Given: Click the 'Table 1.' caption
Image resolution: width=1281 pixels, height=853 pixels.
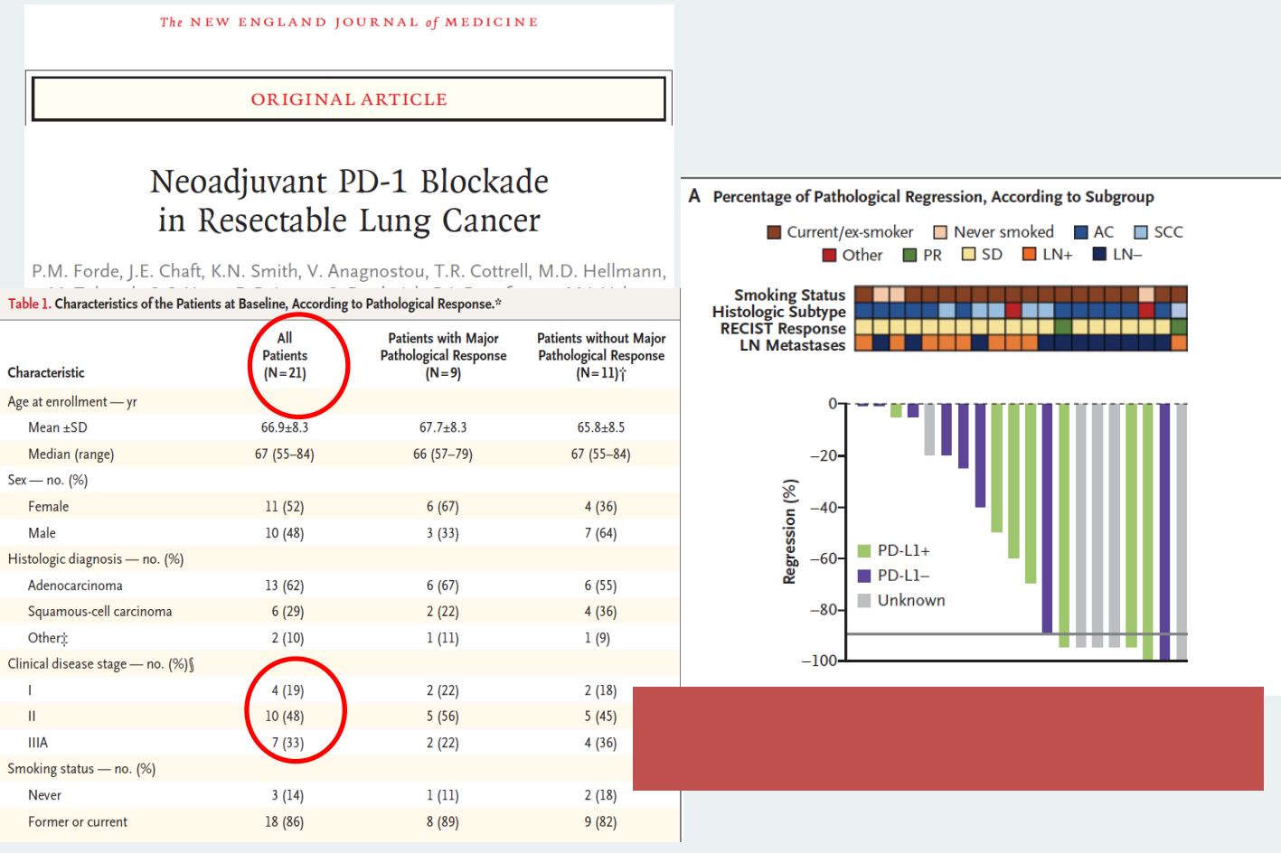Looking at the screenshot, I should (x=255, y=304).
